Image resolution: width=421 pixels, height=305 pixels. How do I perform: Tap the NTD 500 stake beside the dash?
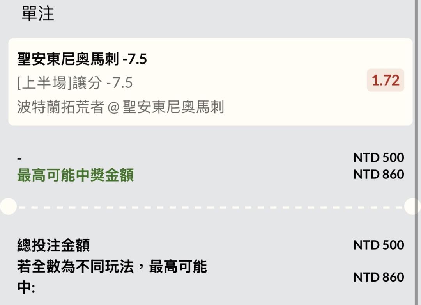coord(379,157)
